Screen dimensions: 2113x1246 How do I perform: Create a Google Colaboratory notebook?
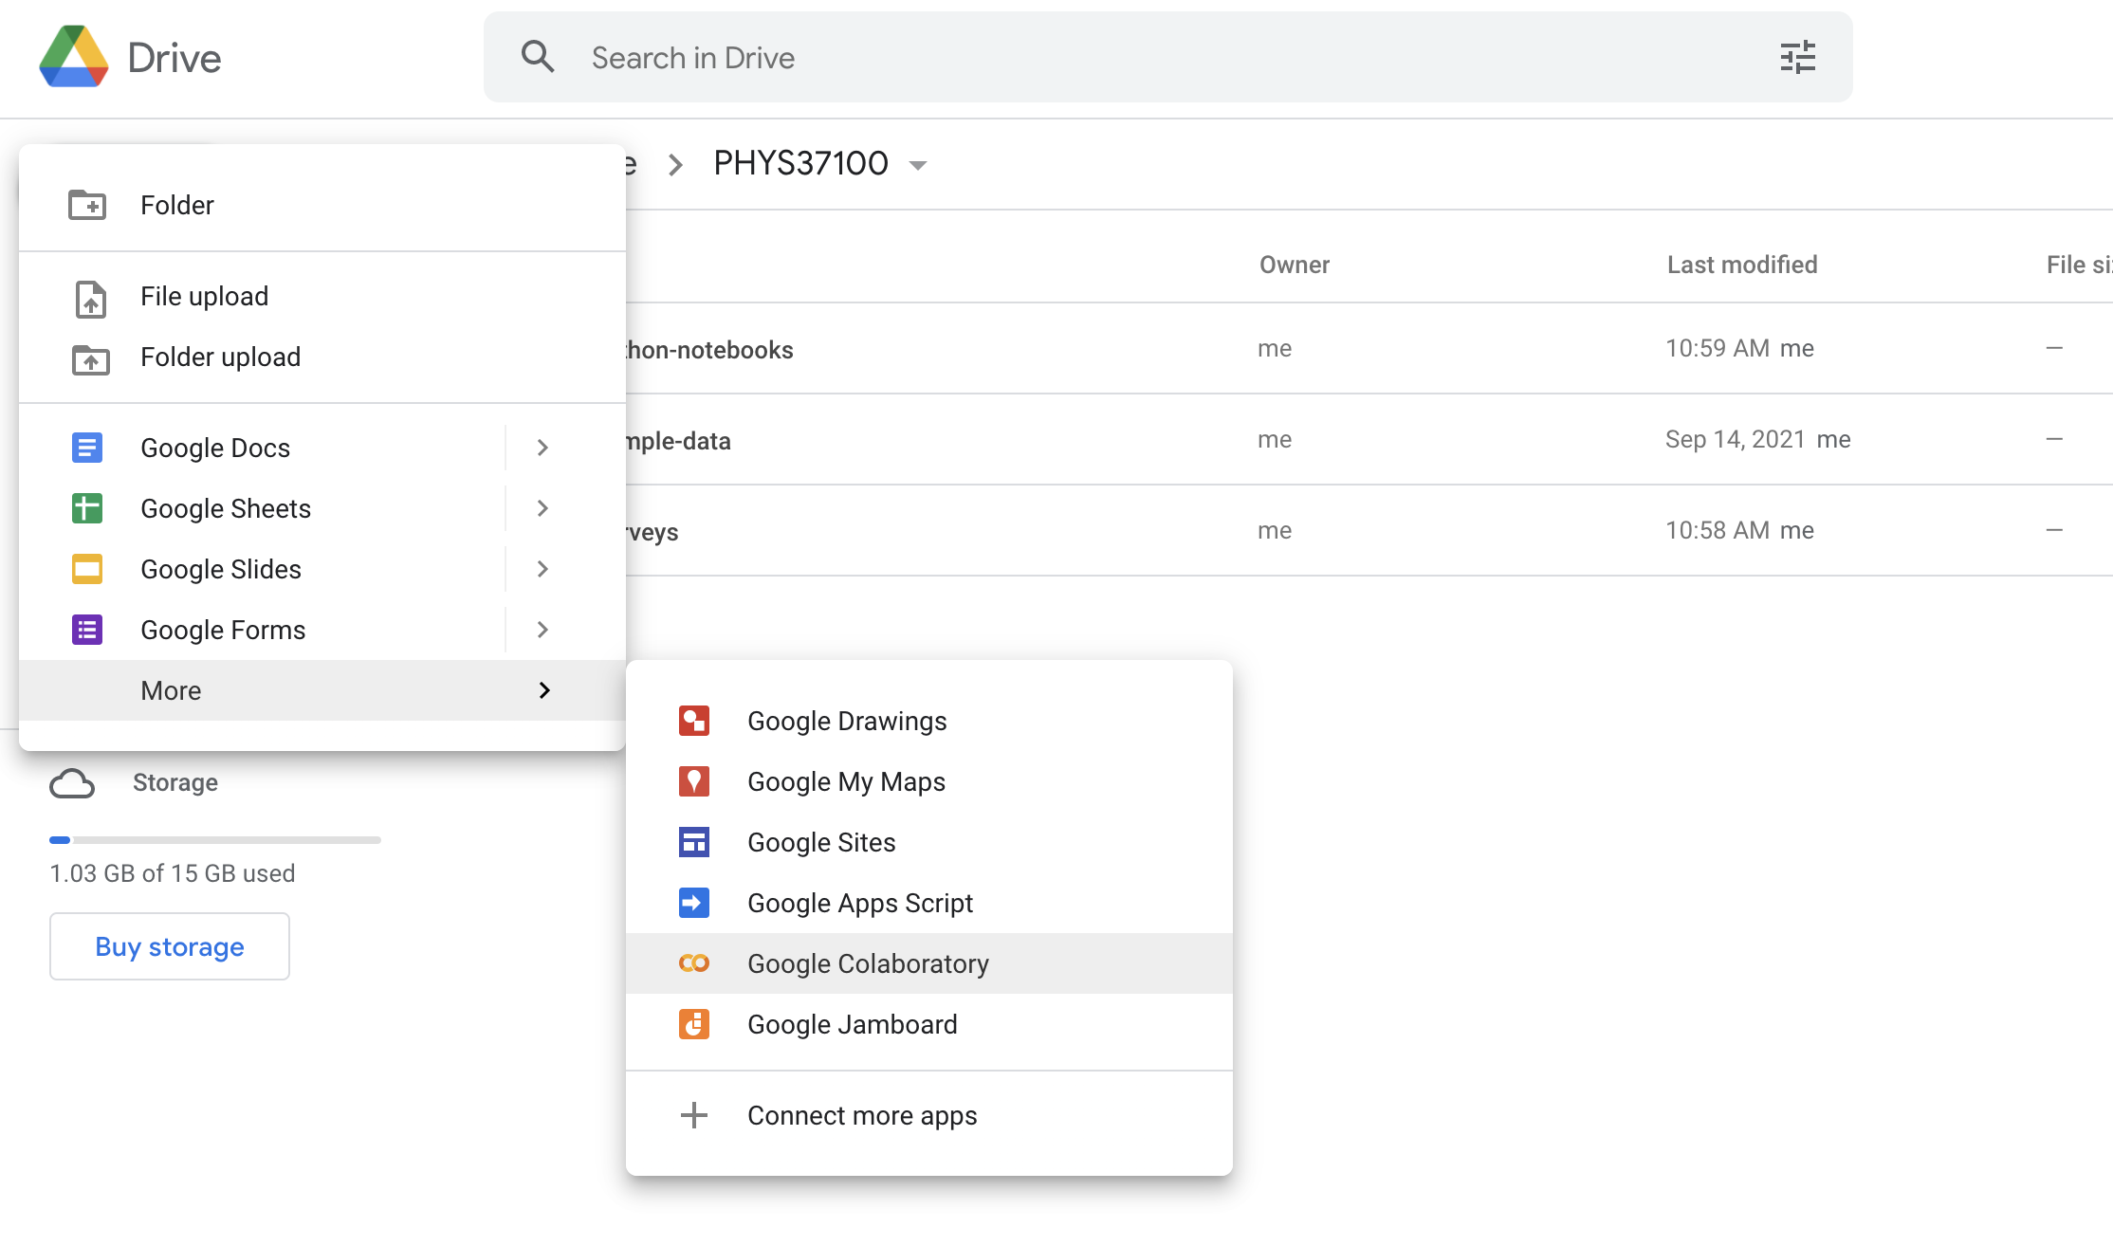[929, 963]
